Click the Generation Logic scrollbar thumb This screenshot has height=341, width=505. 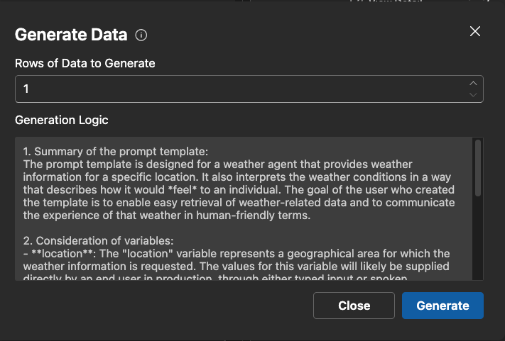(478, 167)
